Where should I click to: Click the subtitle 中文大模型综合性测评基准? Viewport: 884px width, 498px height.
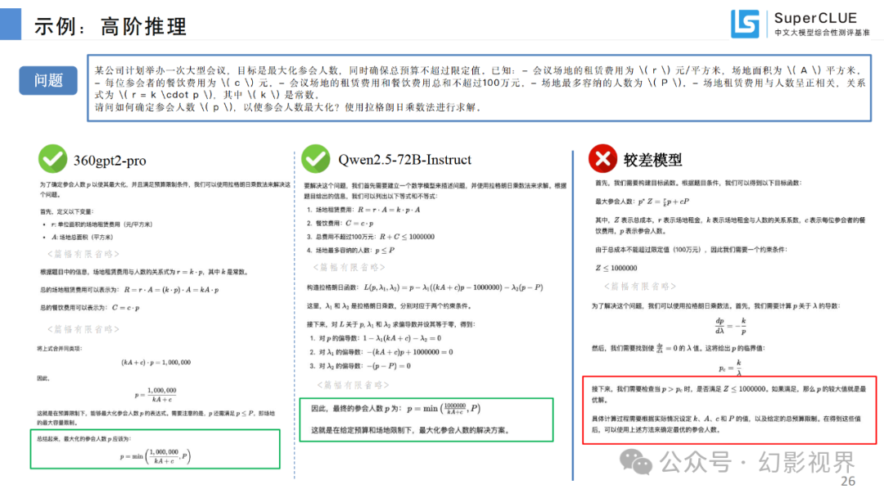822,33
